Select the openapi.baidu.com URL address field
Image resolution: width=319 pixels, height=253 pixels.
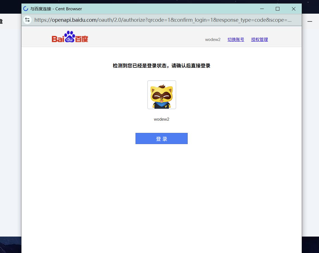(x=163, y=20)
